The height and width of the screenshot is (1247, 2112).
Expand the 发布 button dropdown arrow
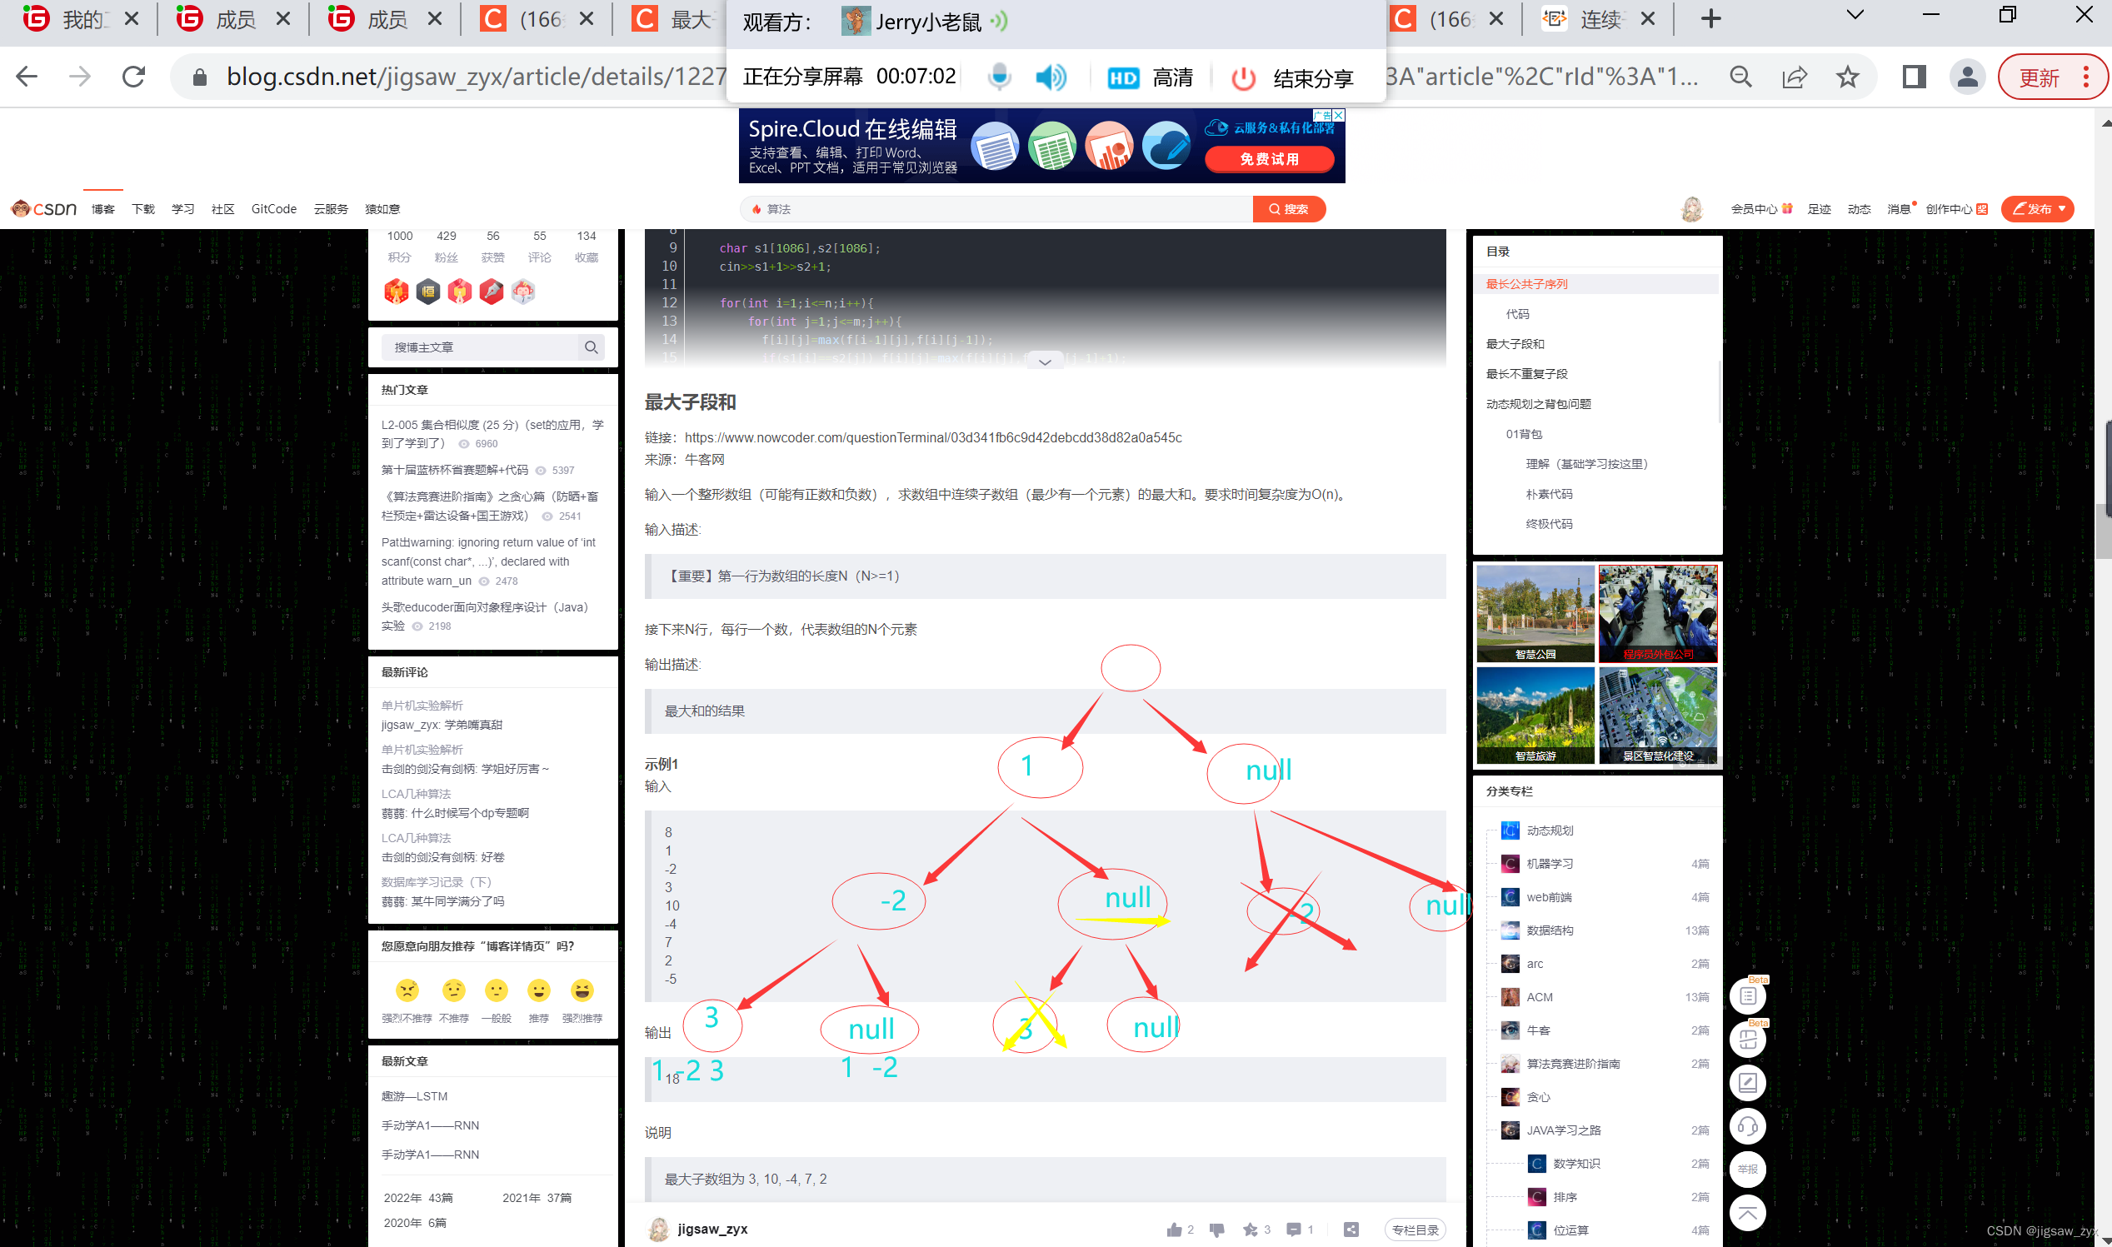coord(2060,208)
